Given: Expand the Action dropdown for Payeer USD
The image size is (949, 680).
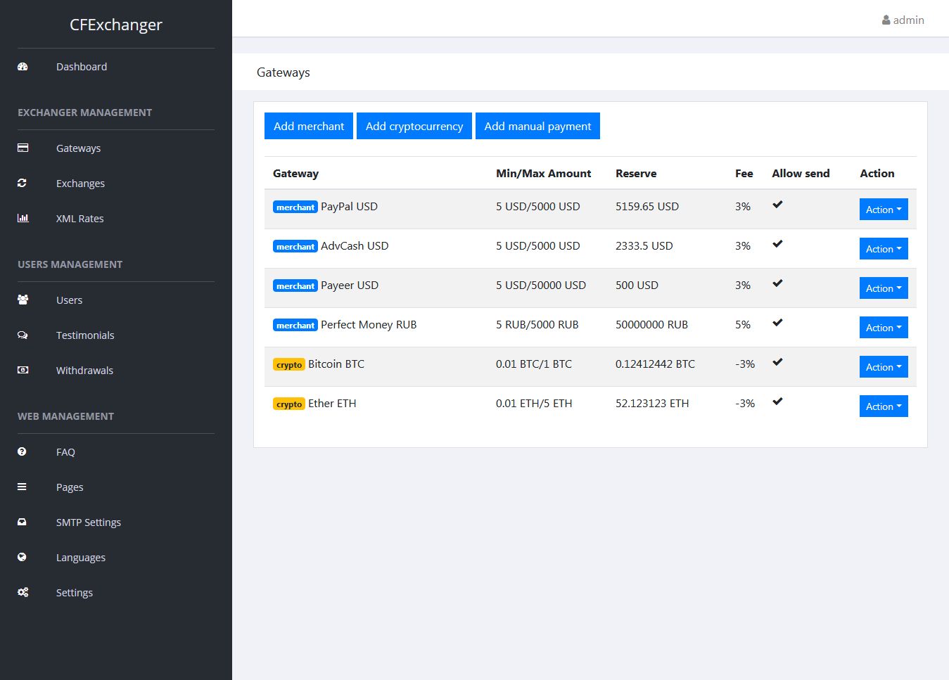Looking at the screenshot, I should click(x=883, y=288).
